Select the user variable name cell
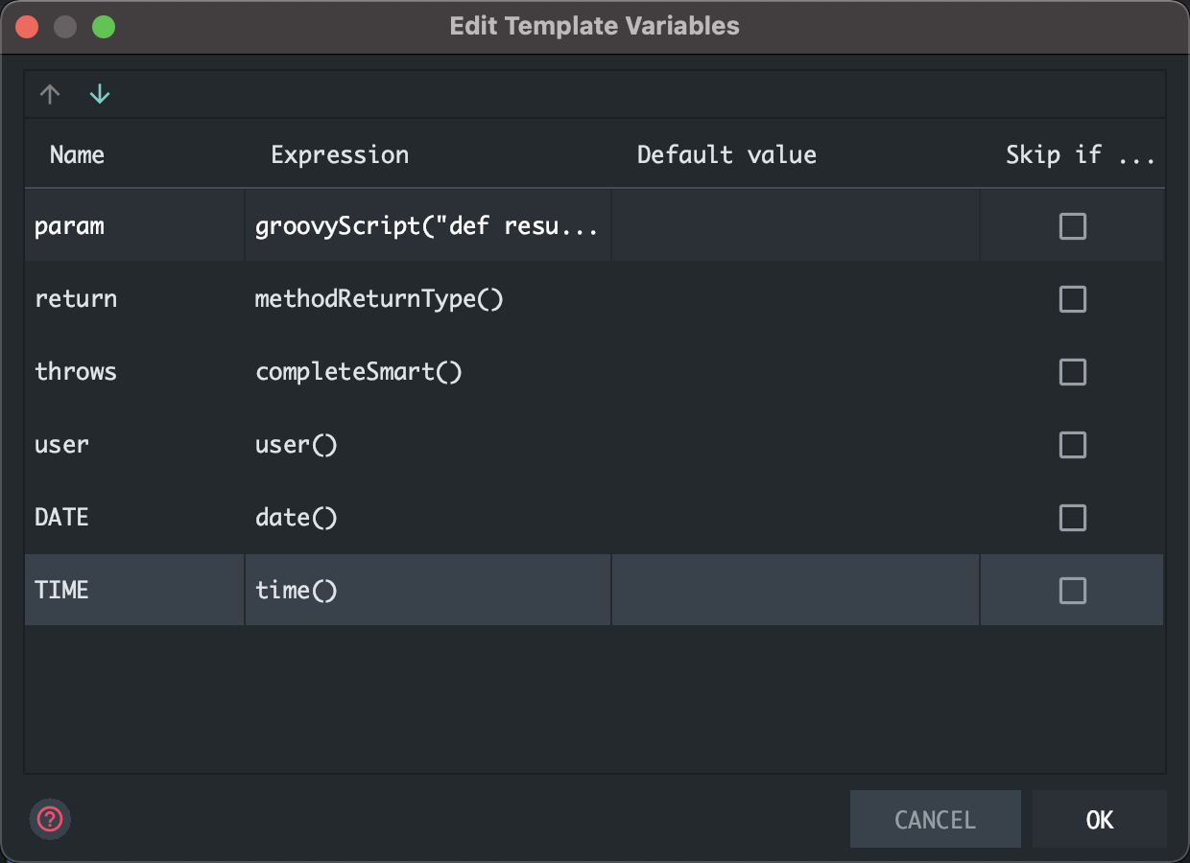The image size is (1190, 863). pos(61,445)
